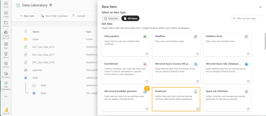Open the more options ellipsis in sidebar
Image resolution: width=266 pixels, height=116 pixels.
(x=6, y=97)
